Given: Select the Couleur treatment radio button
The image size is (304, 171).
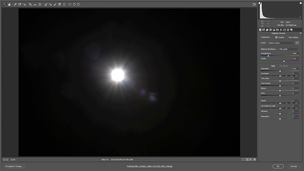Looking at the screenshot, I should (x=276, y=37).
